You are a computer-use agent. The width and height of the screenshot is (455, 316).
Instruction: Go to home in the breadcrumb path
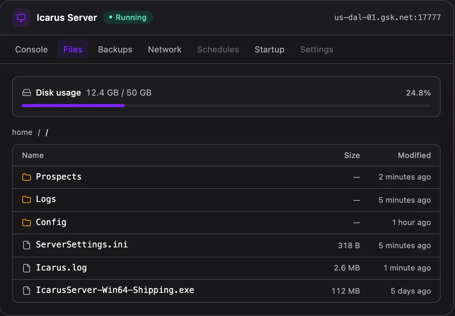22,132
